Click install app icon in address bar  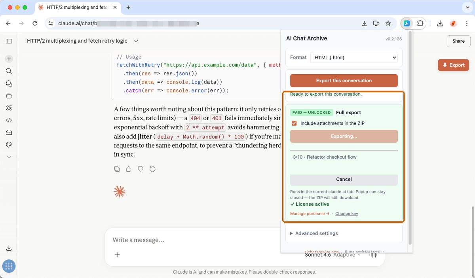376,23
